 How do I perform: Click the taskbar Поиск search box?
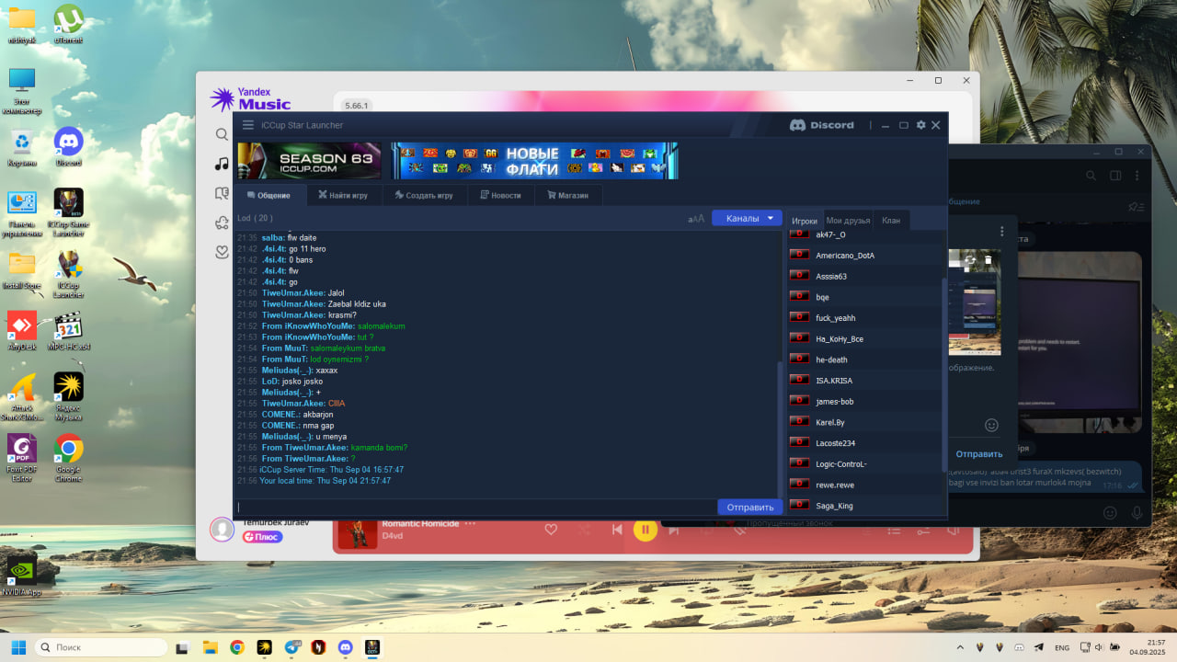101,647
